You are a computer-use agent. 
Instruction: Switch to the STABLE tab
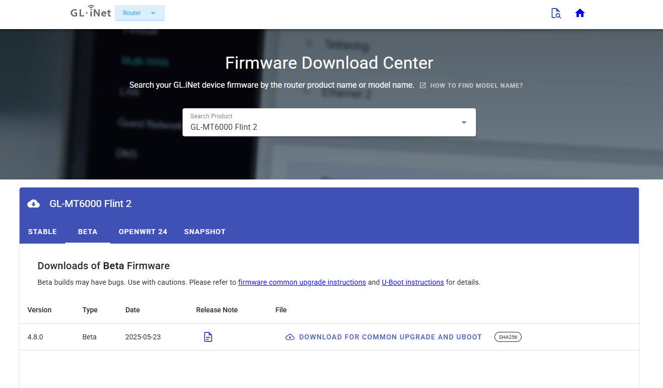43,232
